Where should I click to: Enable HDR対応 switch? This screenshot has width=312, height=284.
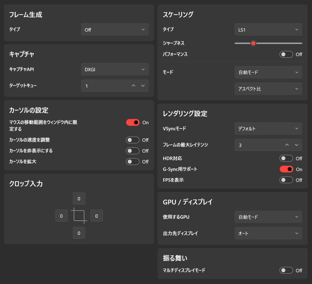coord(286,158)
